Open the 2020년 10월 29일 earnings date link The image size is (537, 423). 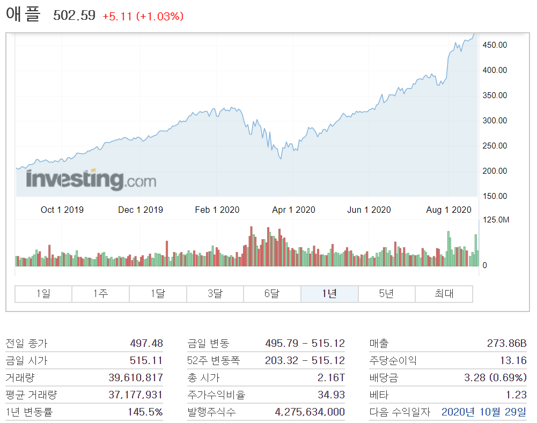[x=483, y=412]
